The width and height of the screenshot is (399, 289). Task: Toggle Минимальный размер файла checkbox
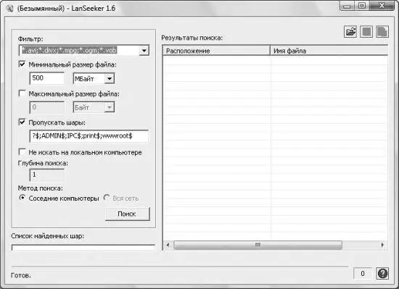pos(22,64)
